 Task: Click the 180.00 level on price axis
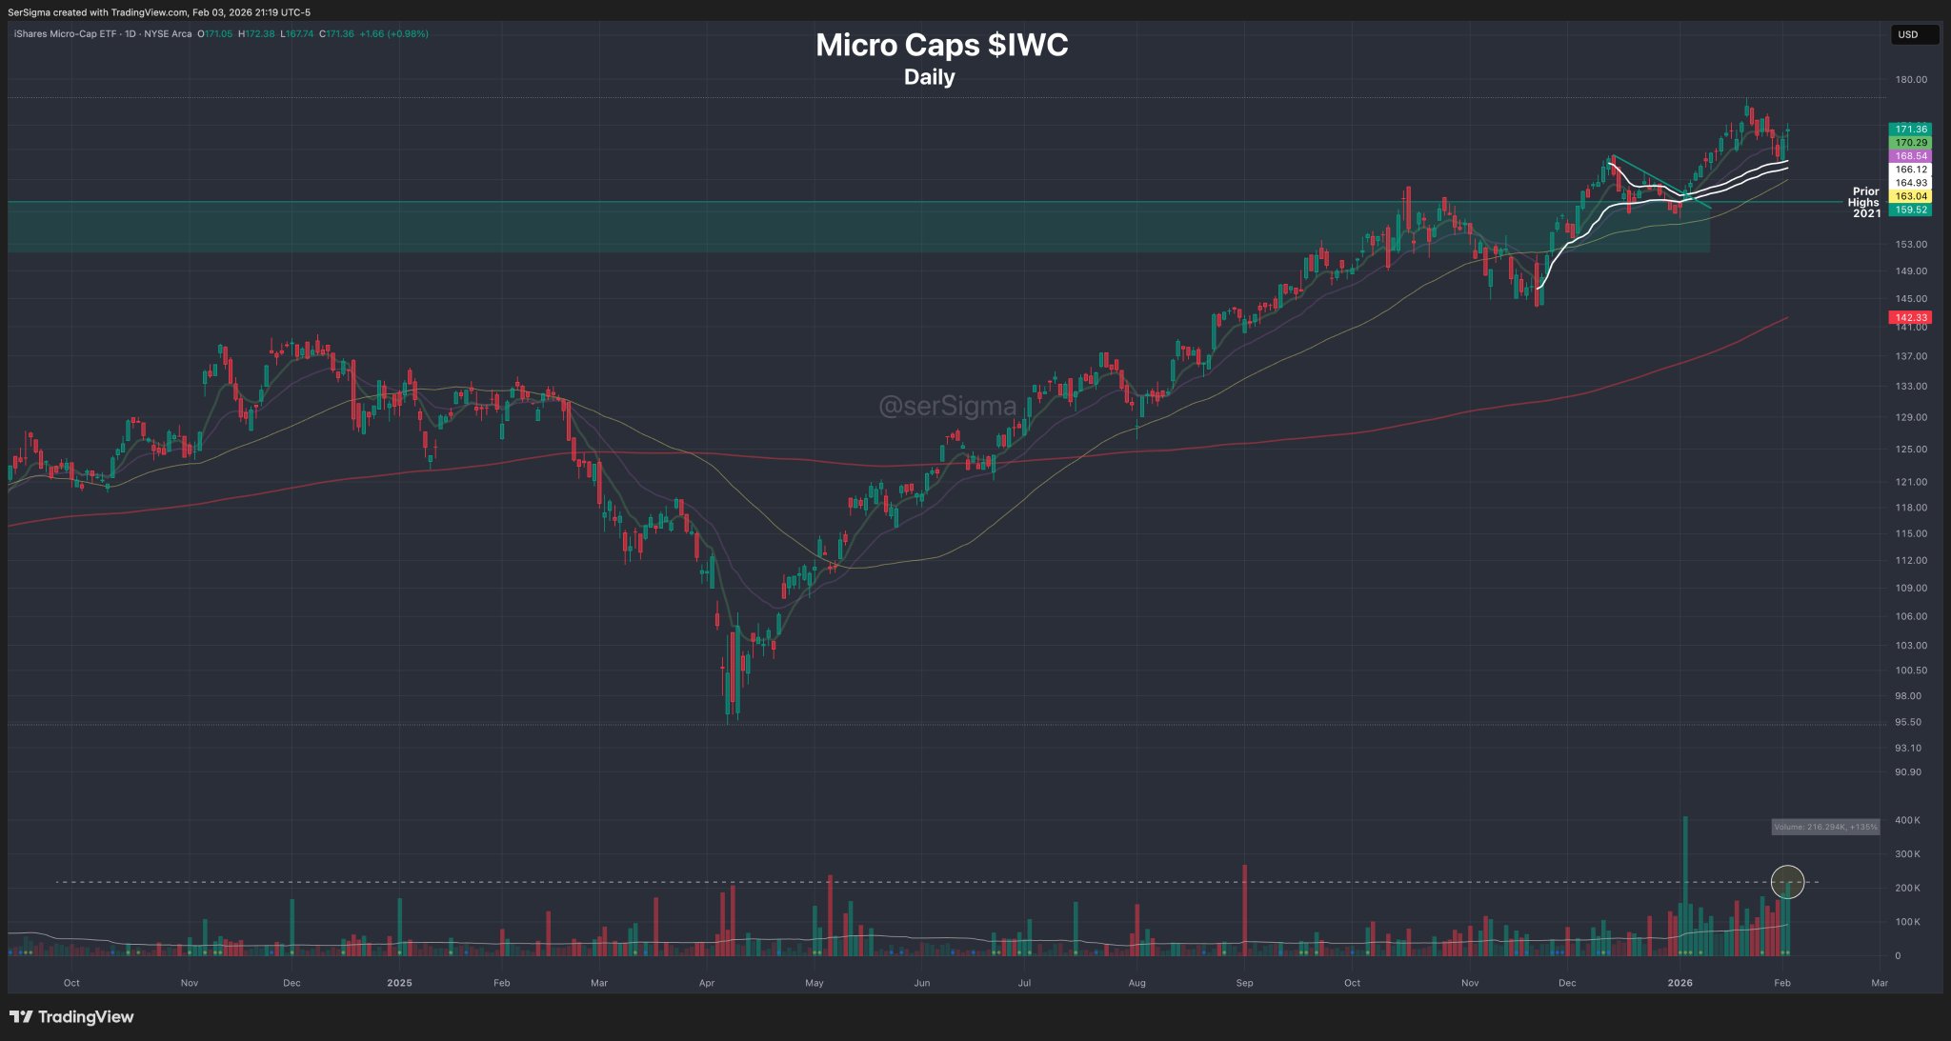[x=1910, y=80]
